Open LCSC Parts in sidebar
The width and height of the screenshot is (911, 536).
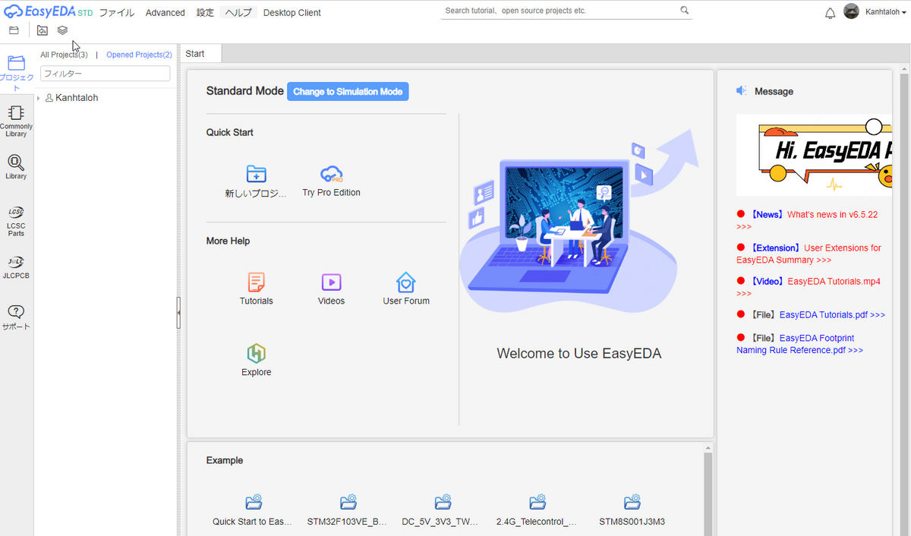(x=17, y=221)
